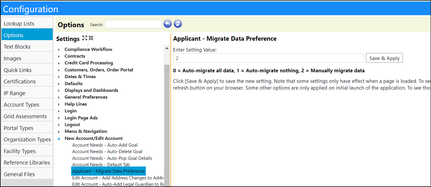Screen dimensions: 431x187
Task: Select Account Needs - Default Tab
Action: coord(101,164)
